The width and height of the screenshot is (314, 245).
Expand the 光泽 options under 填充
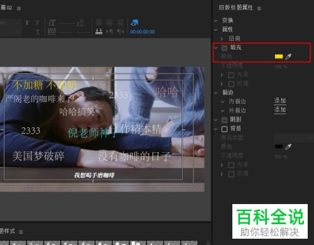coord(222,74)
